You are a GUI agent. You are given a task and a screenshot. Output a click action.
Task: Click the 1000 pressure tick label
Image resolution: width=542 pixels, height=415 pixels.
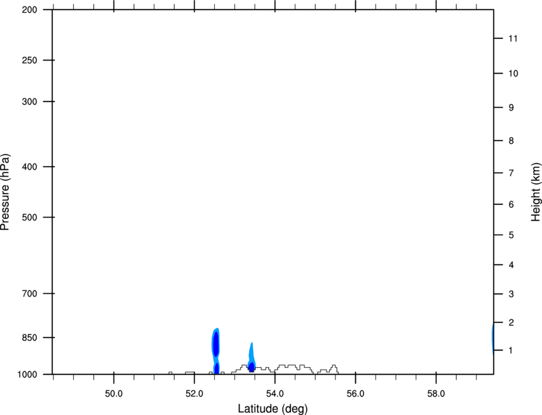(x=27, y=375)
